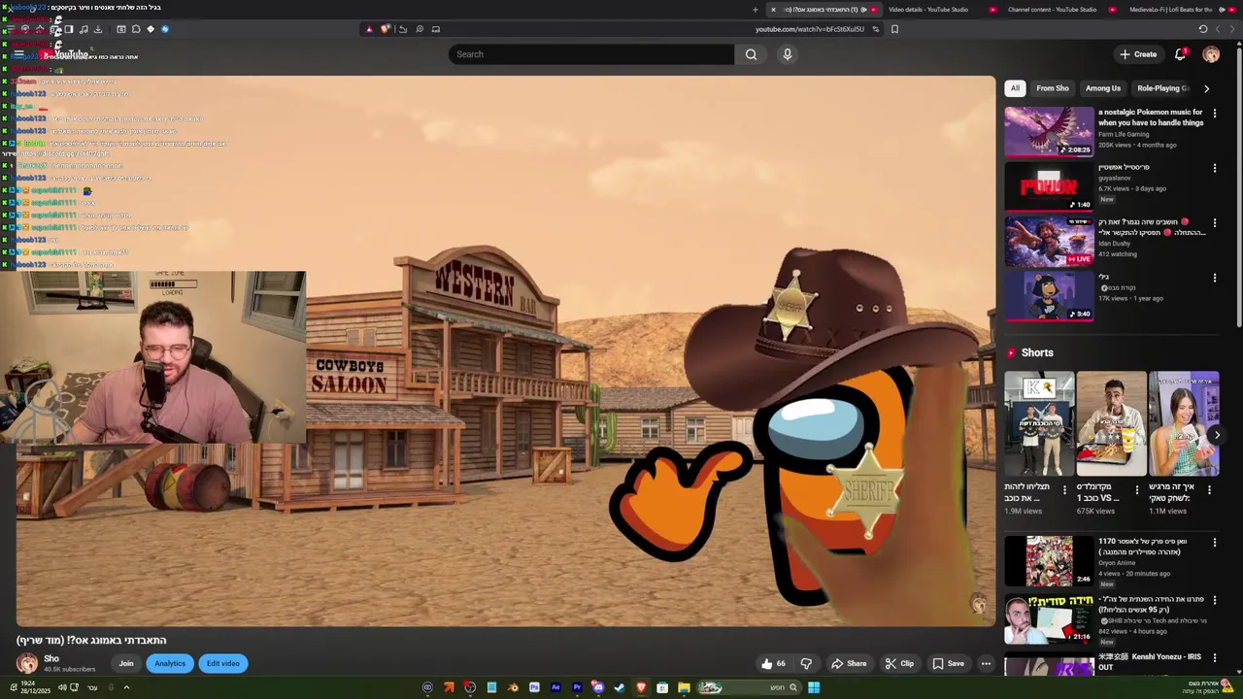
Task: Open options for the Oryon Anime video
Action: (x=1214, y=543)
